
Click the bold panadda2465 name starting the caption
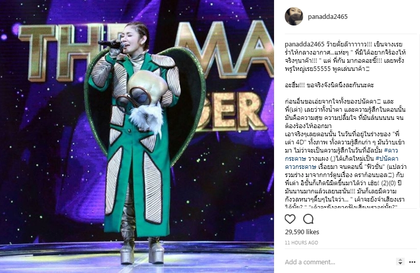(x=305, y=44)
